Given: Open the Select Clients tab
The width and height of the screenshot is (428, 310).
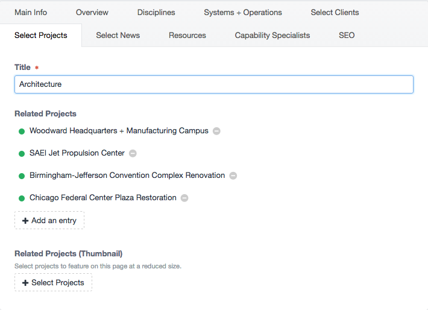Looking at the screenshot, I should [x=335, y=12].
